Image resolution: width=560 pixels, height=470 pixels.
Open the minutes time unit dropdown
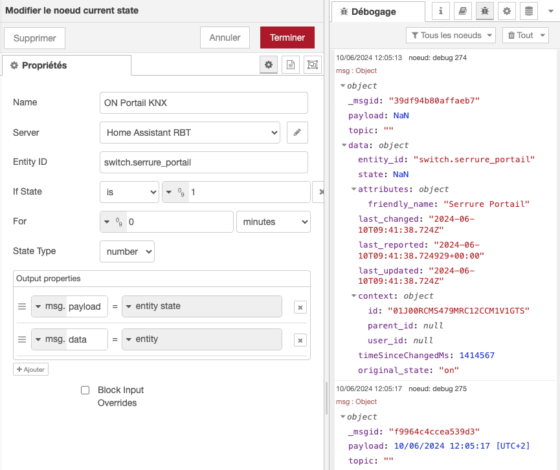click(274, 222)
